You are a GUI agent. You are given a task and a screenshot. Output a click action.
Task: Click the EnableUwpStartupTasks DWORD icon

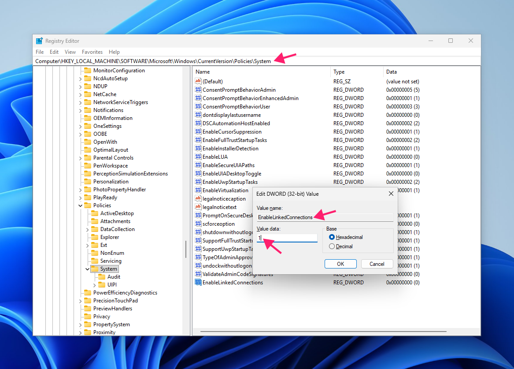point(198,182)
